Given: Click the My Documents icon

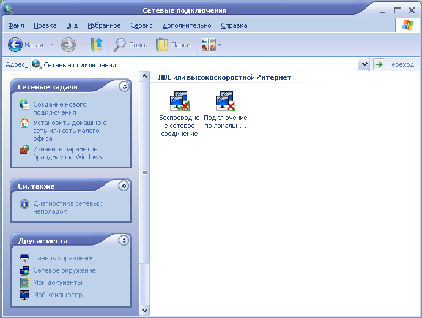Looking at the screenshot, I should coord(24,282).
